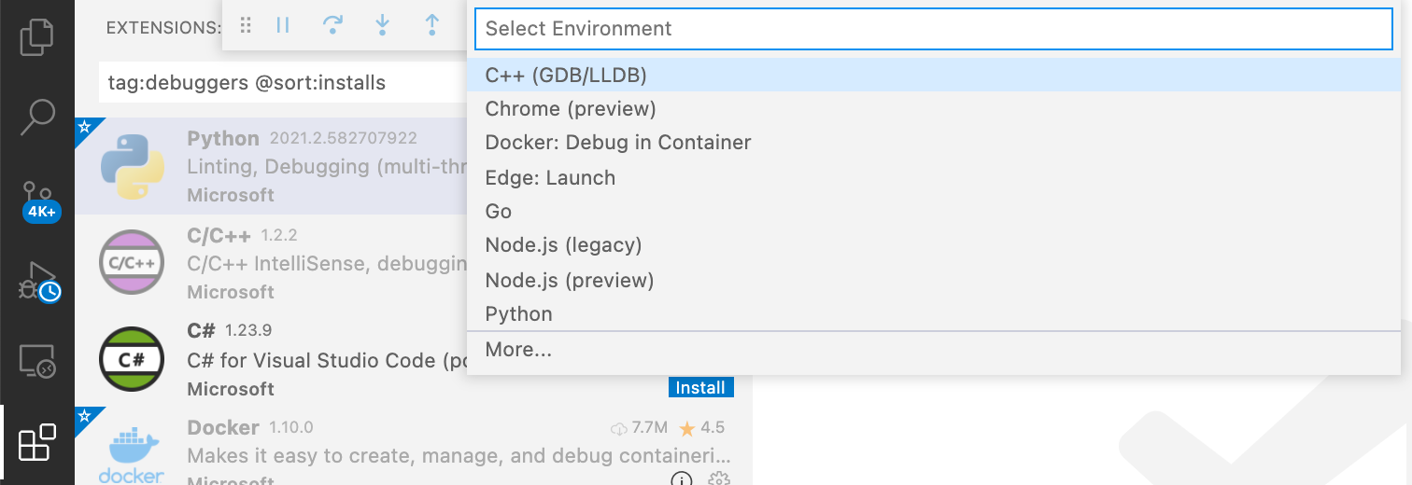Click the Step Into debug arrow

(x=382, y=26)
